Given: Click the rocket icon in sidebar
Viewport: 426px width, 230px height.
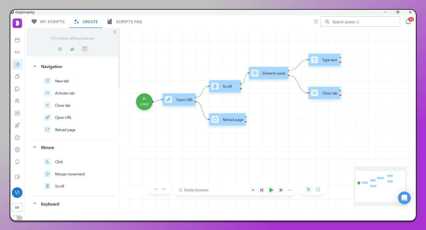Looking at the screenshot, I should pos(17,125).
